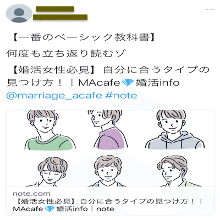The image size is (220, 220).
Task: Open the note.com domain label on card
Action: (31, 194)
